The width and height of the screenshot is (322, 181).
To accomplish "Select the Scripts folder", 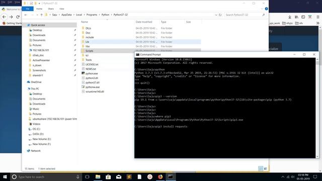I will coord(89,51).
